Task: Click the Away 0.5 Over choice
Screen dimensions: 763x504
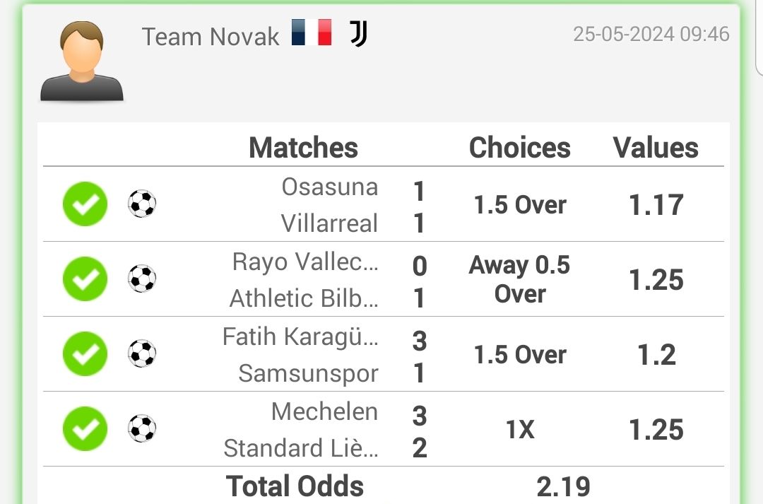Action: [520, 279]
